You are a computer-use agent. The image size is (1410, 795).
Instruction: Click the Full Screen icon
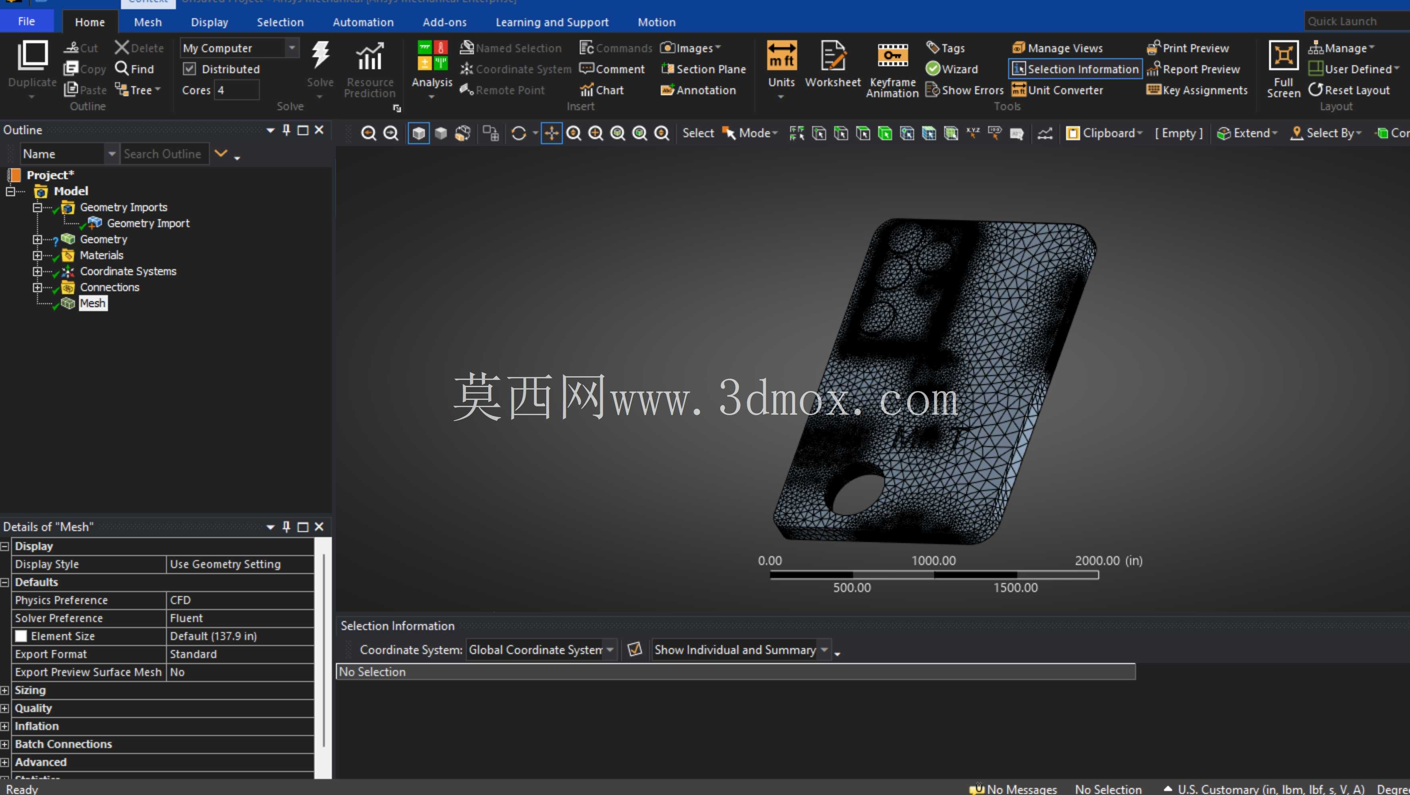[x=1284, y=55]
